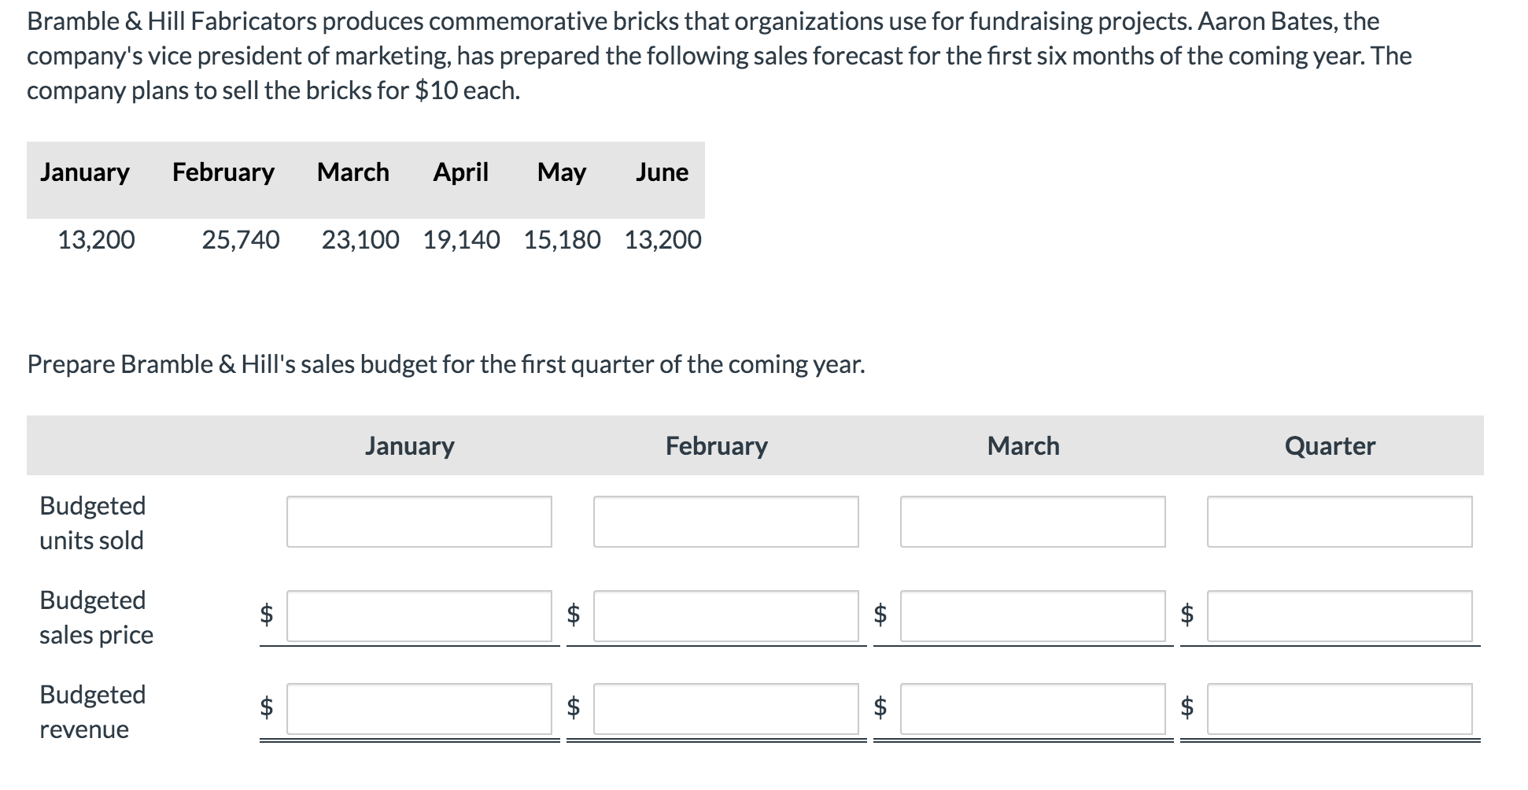Select January budgeted sales price input

(419, 616)
